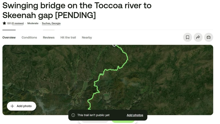The height and width of the screenshot is (124, 220).
Task: Follow the Suches, Georgia location link
Action: (51, 23)
